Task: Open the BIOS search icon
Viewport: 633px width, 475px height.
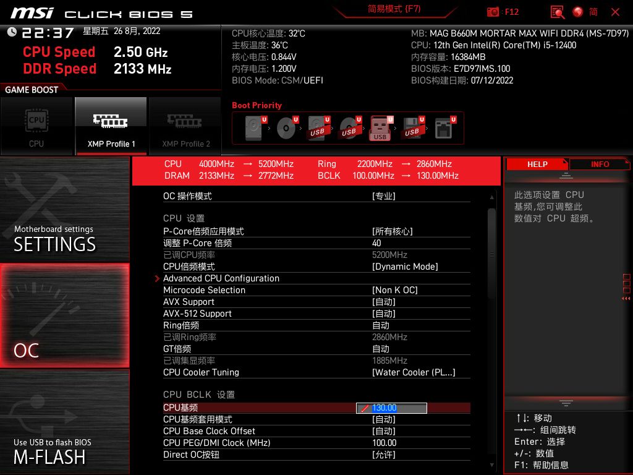Action: (x=558, y=12)
